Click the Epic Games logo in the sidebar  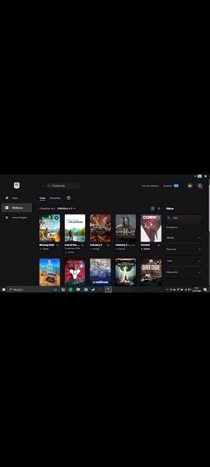[x=17, y=186]
